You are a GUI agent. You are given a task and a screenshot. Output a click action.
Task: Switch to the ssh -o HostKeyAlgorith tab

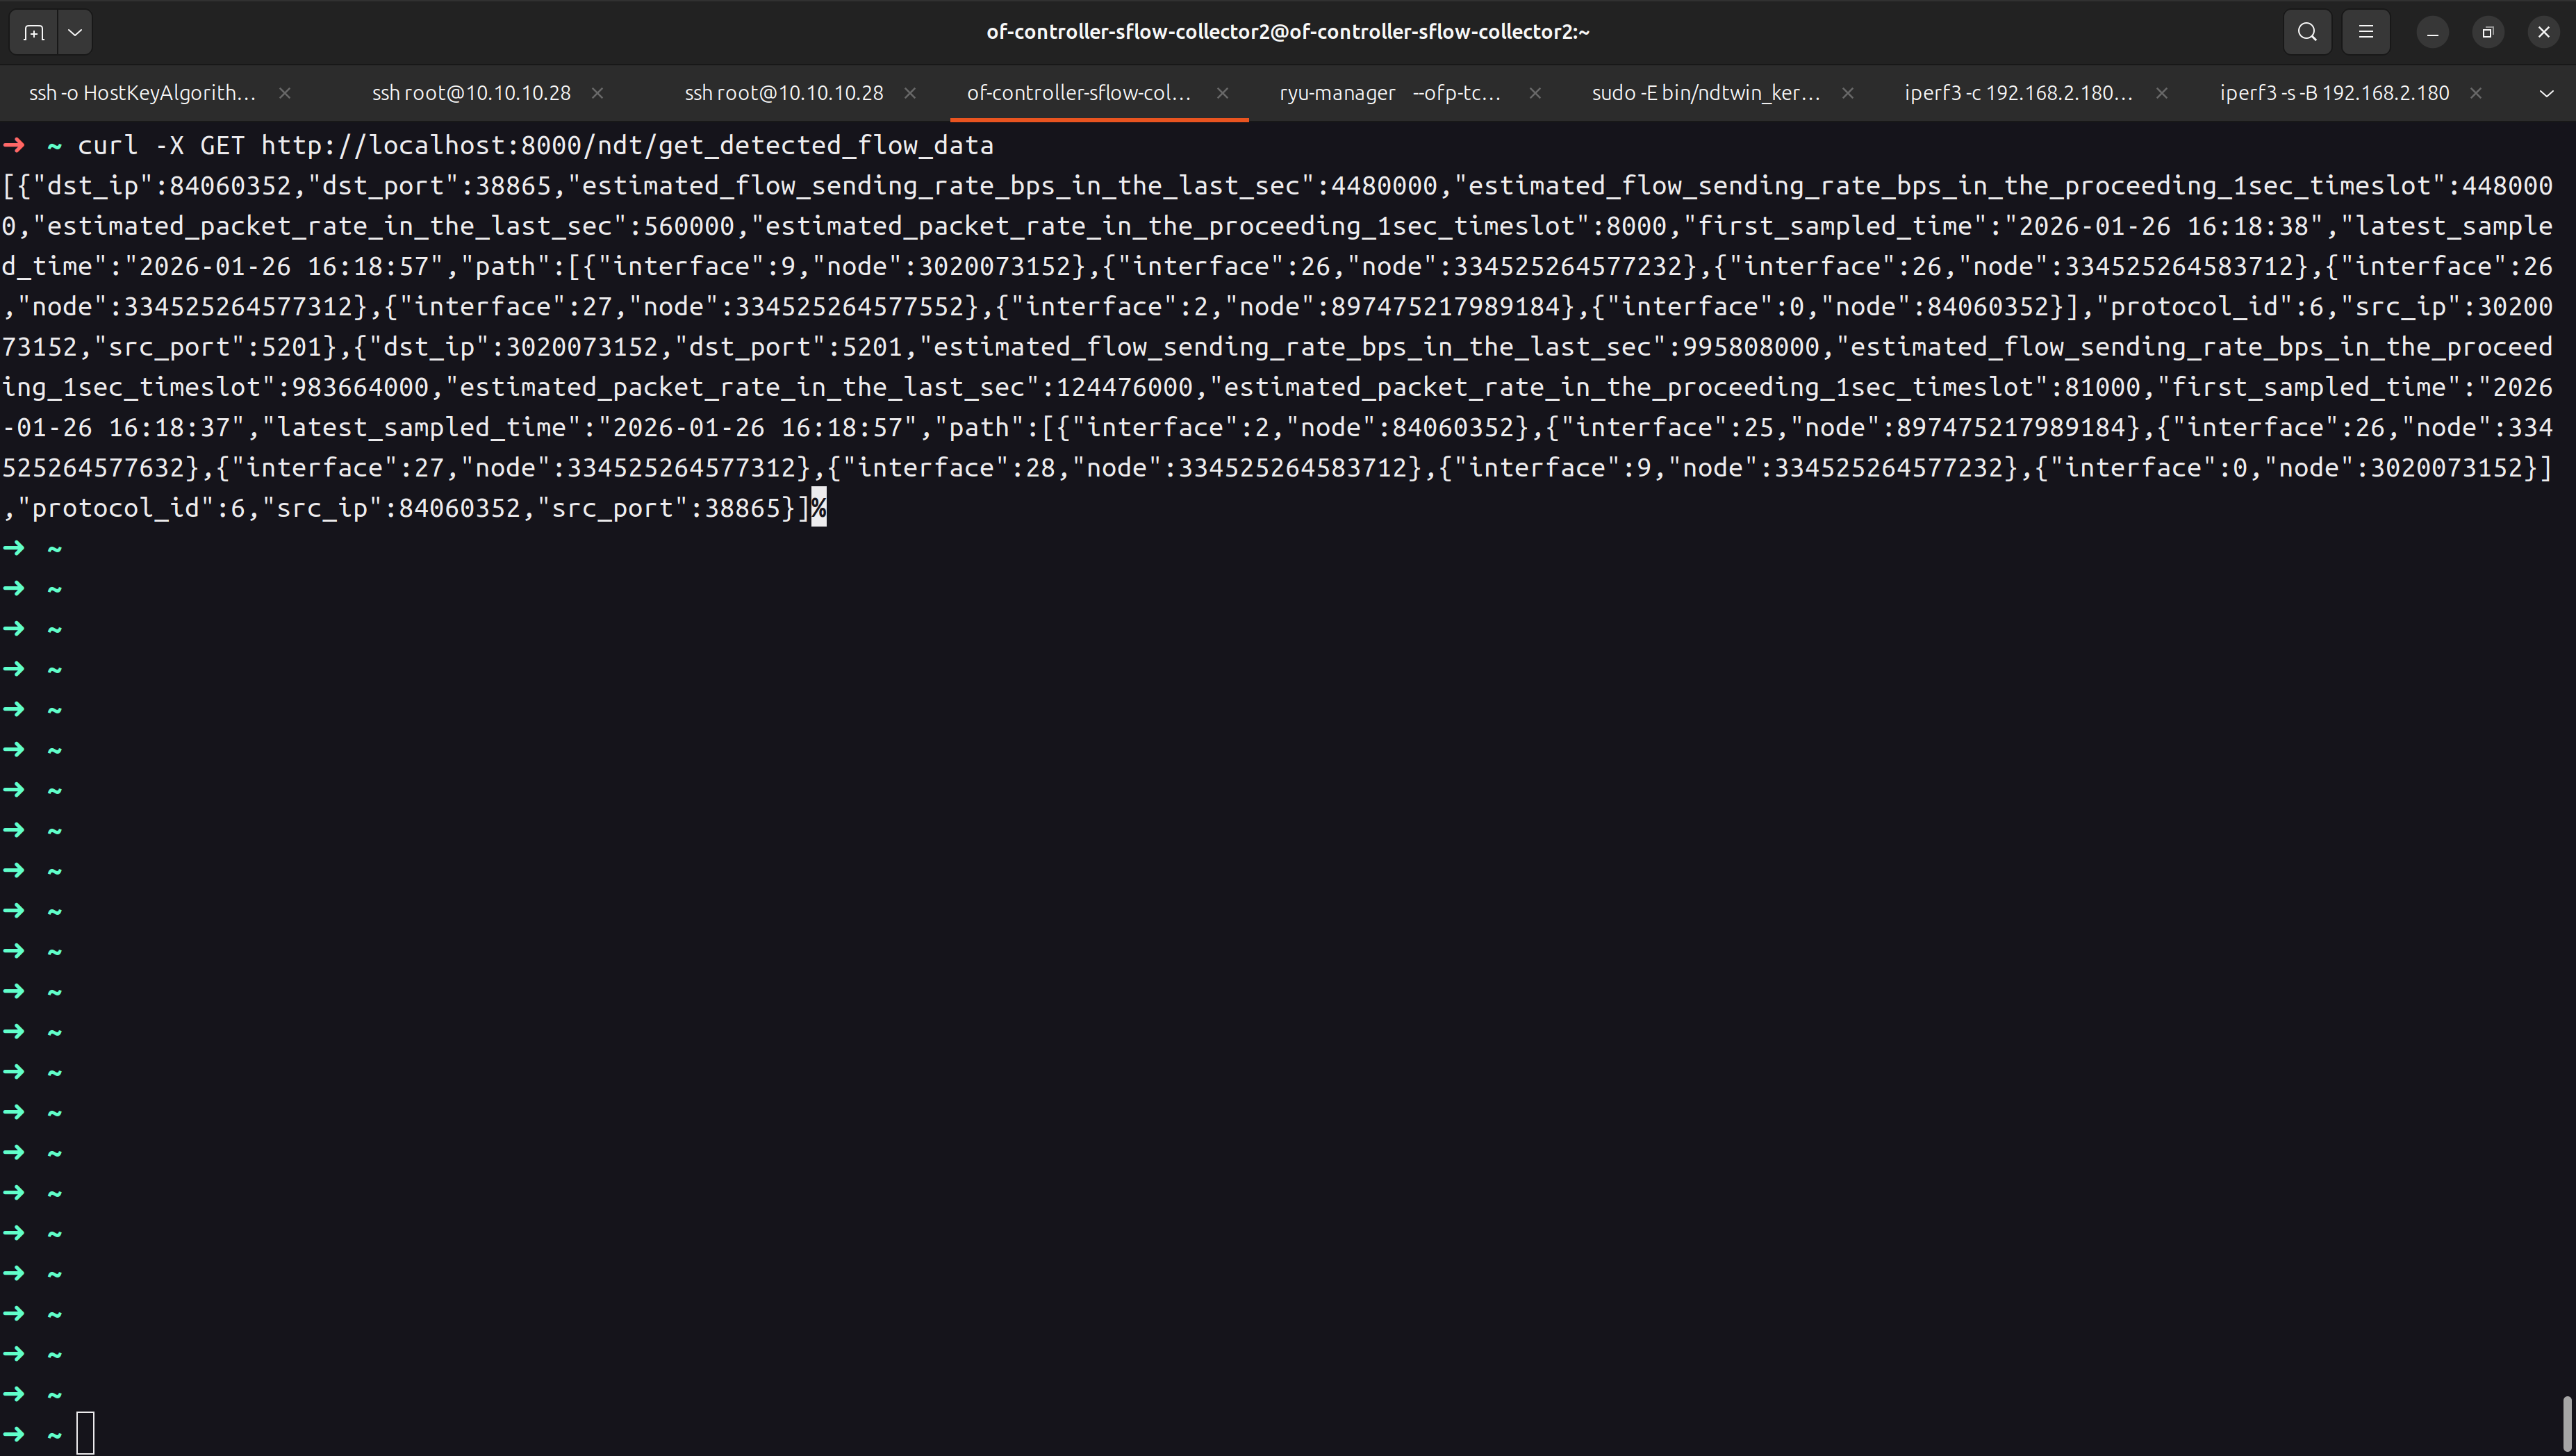point(142,93)
